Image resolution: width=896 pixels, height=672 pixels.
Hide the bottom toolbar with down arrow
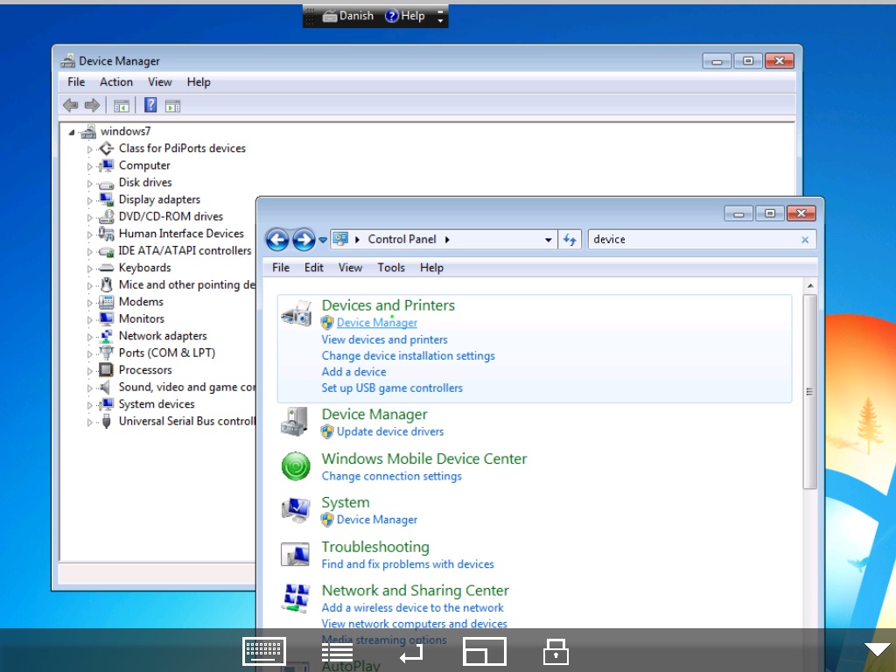(x=877, y=648)
